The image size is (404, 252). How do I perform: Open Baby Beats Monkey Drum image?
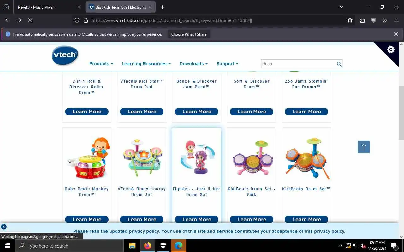click(88, 157)
